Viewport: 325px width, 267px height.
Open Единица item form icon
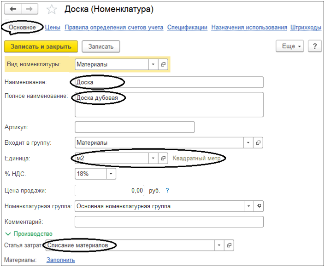(163, 158)
